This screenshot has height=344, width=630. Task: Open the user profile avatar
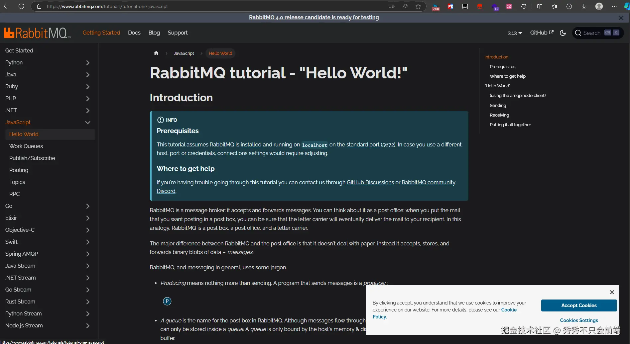coord(599,6)
